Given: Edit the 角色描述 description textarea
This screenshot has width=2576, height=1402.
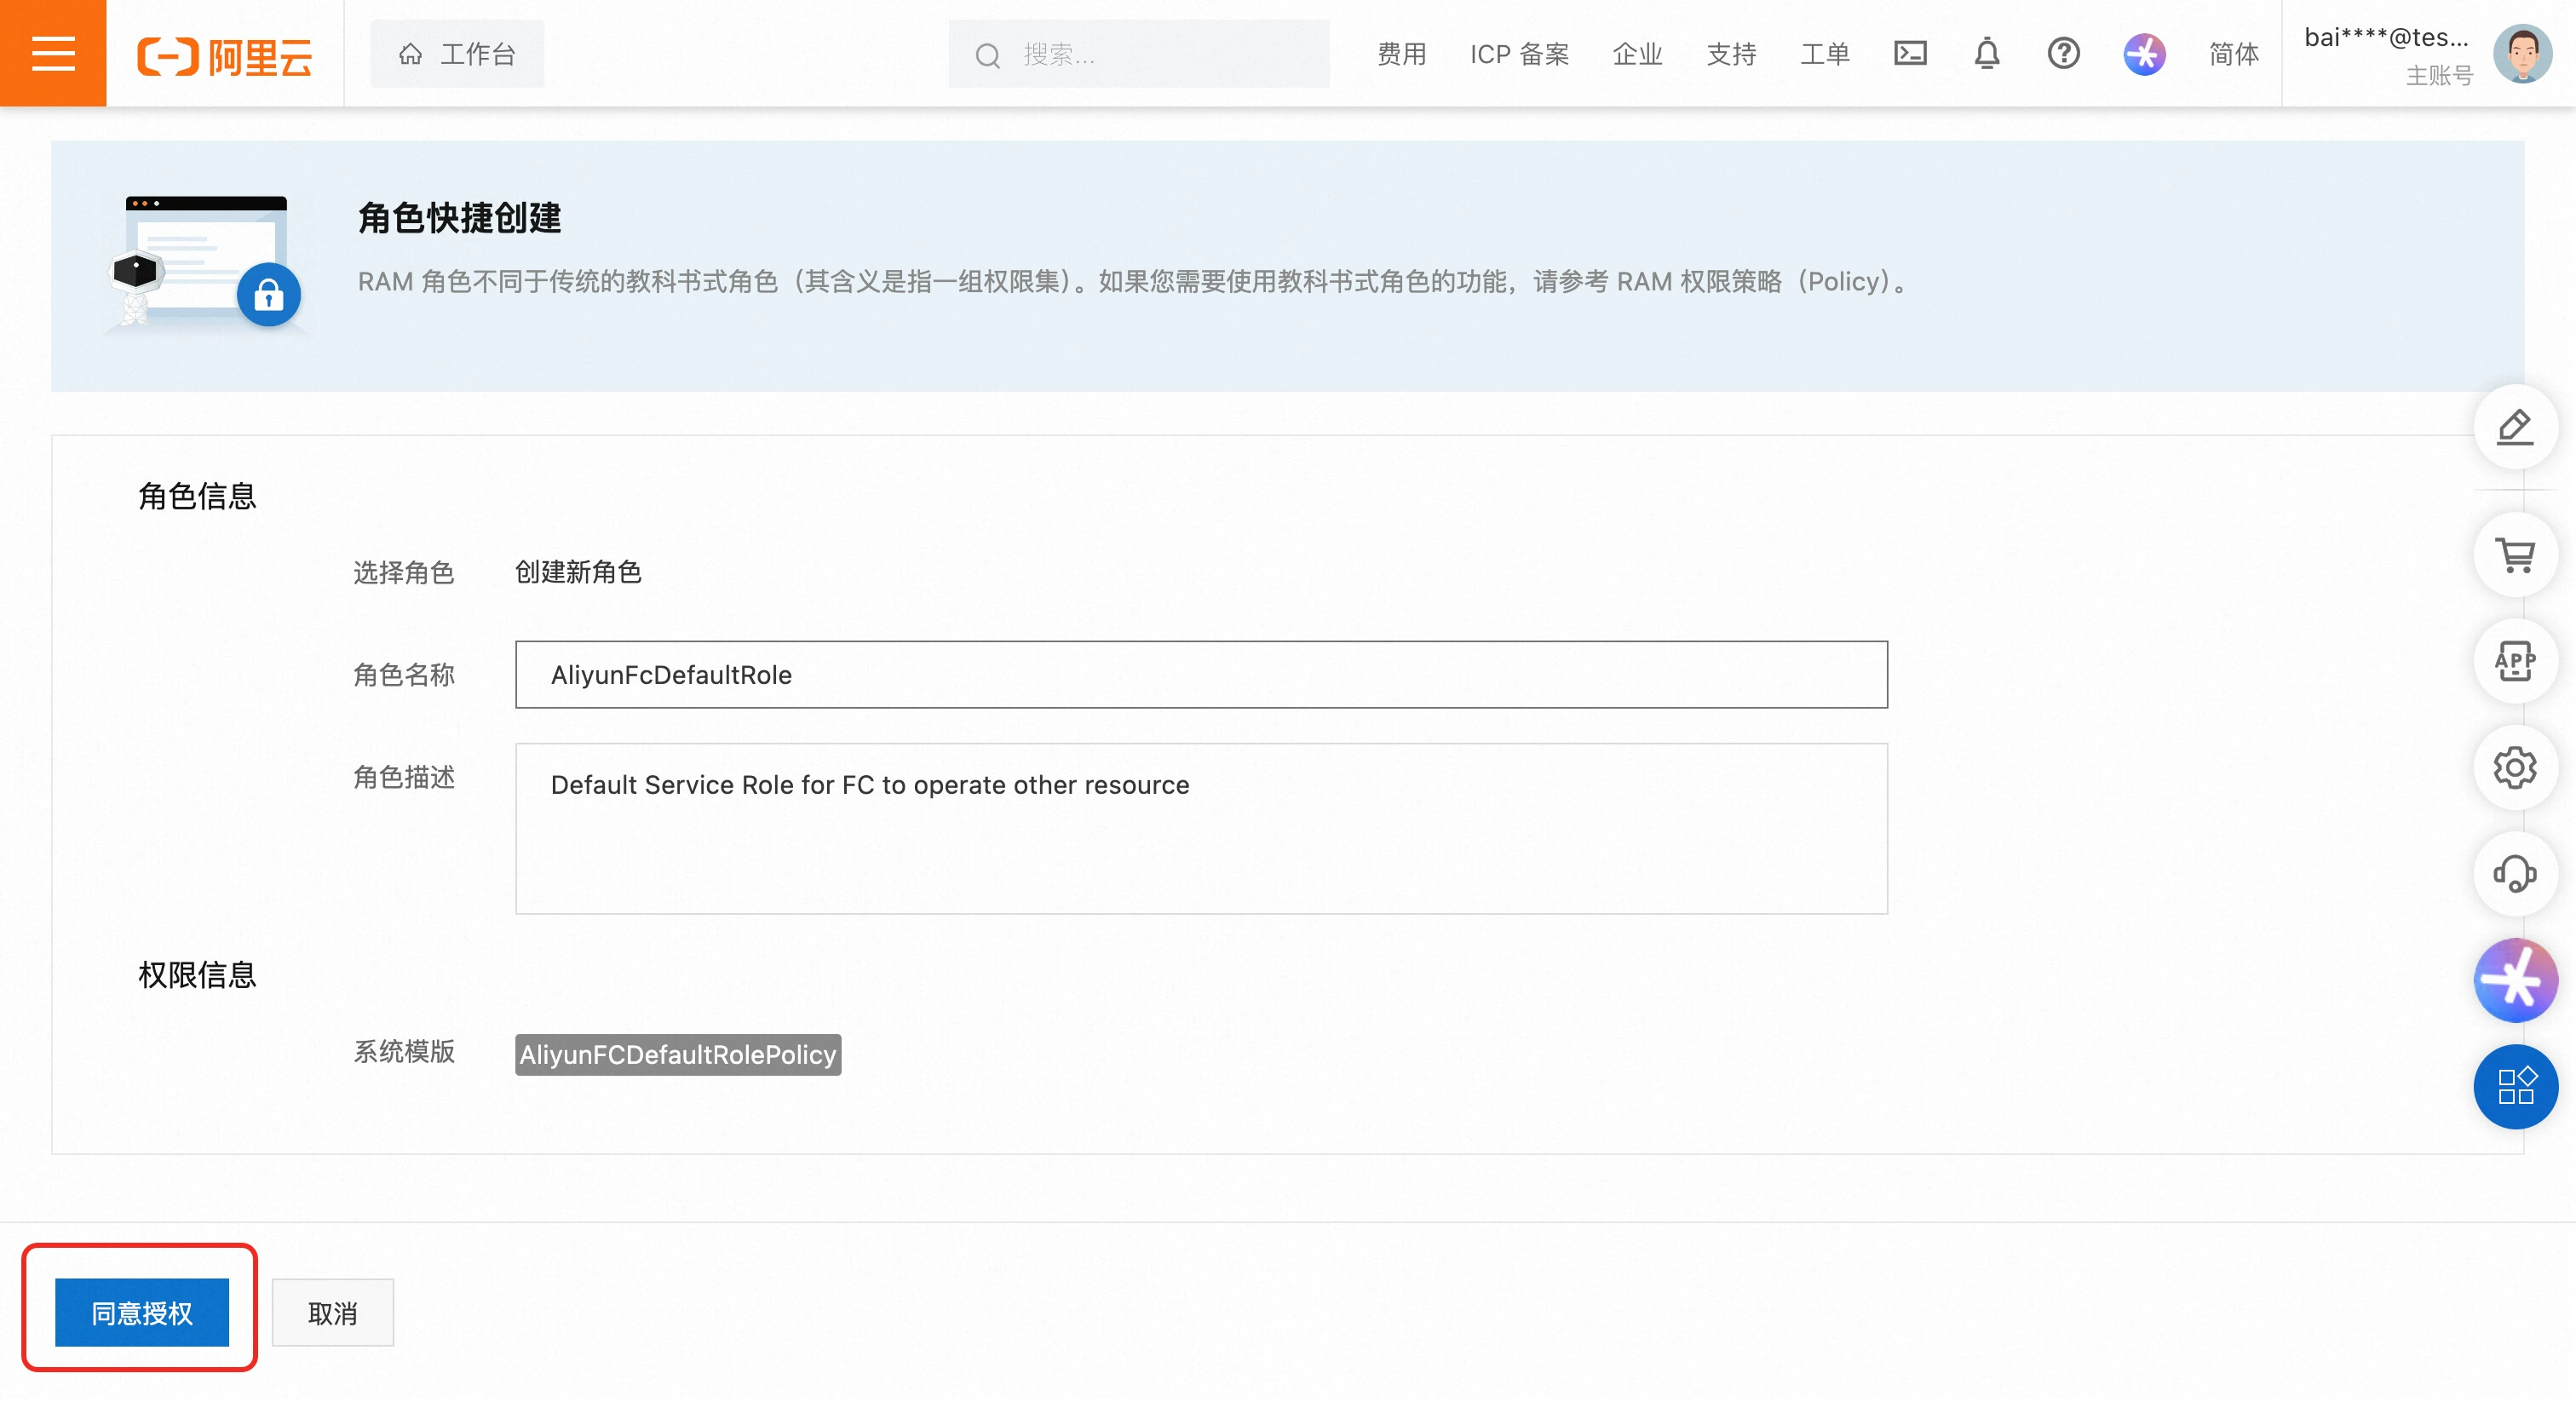Looking at the screenshot, I should (x=1201, y=828).
